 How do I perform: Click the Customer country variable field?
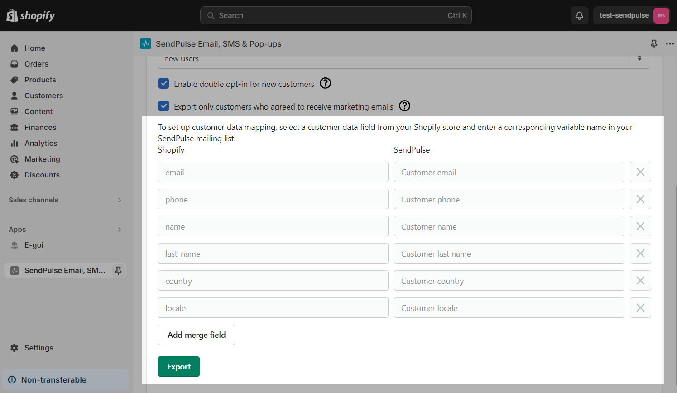(509, 281)
